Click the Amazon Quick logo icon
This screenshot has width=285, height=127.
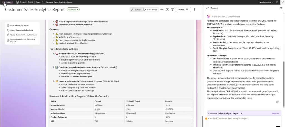(17, 2)
